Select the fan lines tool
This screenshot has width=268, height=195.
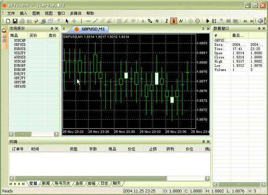(x=110, y=21)
